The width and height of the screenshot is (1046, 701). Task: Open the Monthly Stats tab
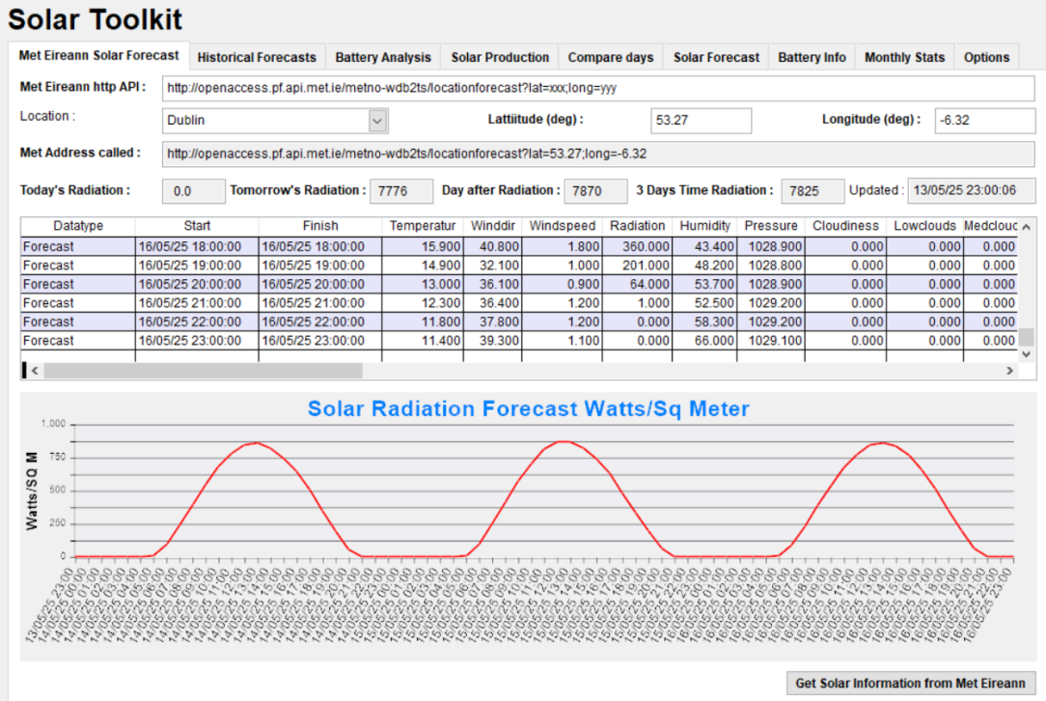[x=904, y=57]
